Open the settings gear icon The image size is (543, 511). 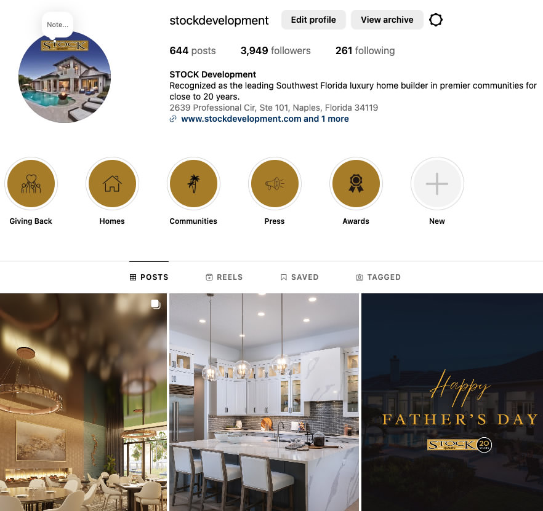click(x=436, y=20)
